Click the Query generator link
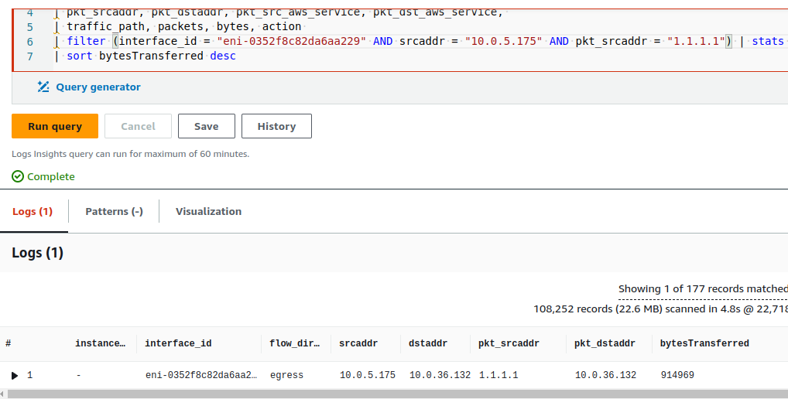Viewport: 788px width, 399px height. 98,87
